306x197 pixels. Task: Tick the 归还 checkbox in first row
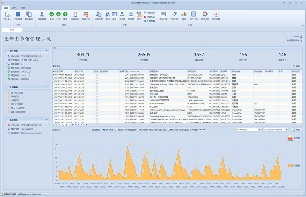click(x=97, y=75)
